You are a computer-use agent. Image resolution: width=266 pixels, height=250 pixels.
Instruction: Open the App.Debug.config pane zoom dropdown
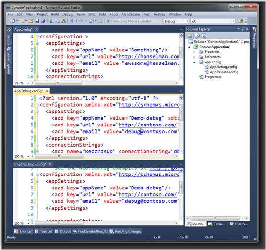tap(28, 156)
